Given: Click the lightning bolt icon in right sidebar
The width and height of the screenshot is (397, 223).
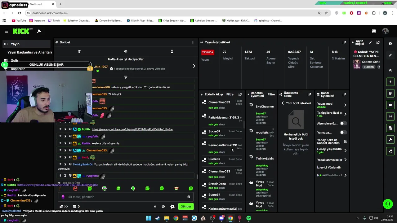Looking at the screenshot, I should click(x=390, y=82).
